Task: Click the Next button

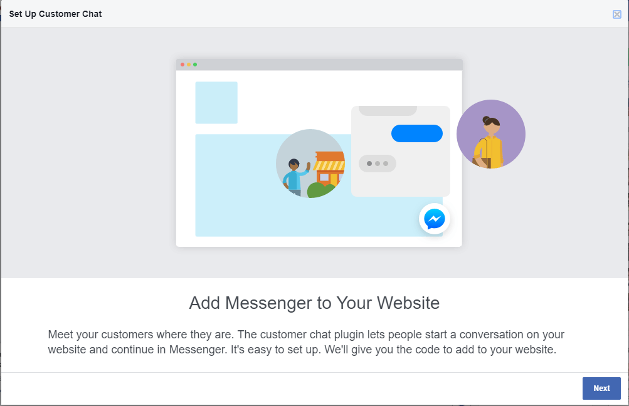Action: coord(601,388)
